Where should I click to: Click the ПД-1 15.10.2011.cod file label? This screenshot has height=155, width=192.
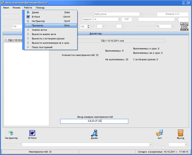(112, 41)
